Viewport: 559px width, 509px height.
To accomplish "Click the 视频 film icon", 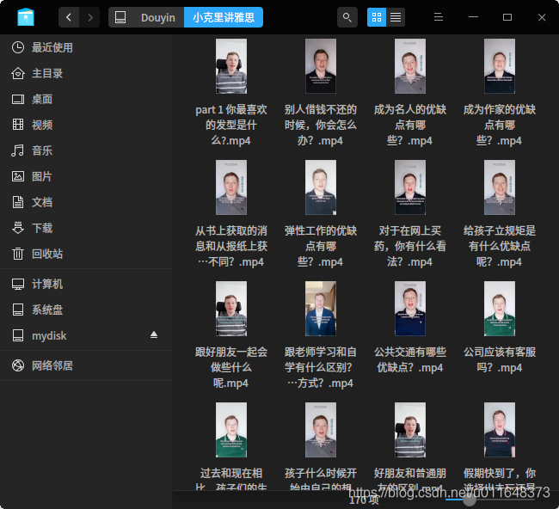I will tap(18, 125).
